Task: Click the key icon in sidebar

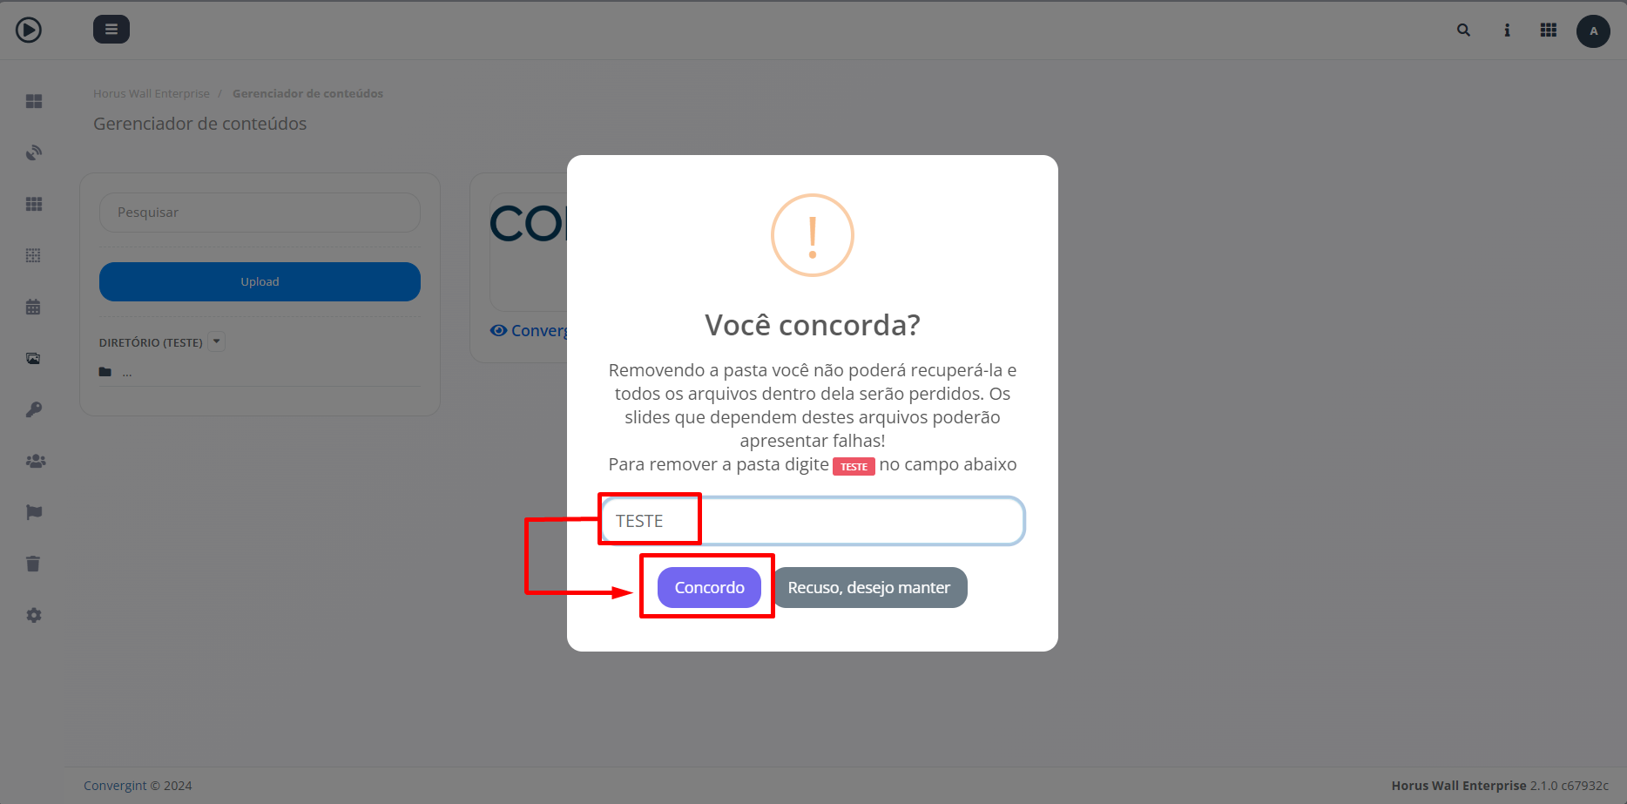Action: click(x=34, y=409)
